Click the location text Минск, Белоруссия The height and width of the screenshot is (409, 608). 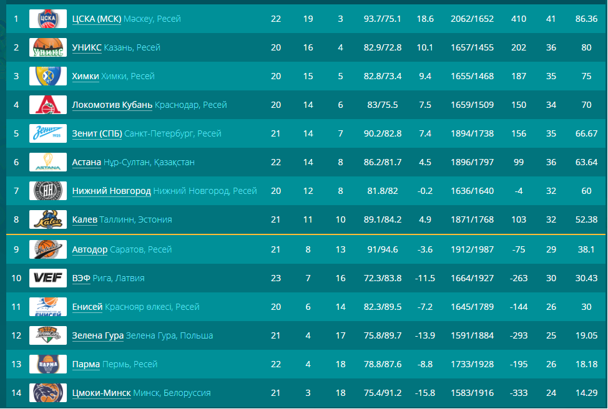pyautogui.click(x=172, y=393)
